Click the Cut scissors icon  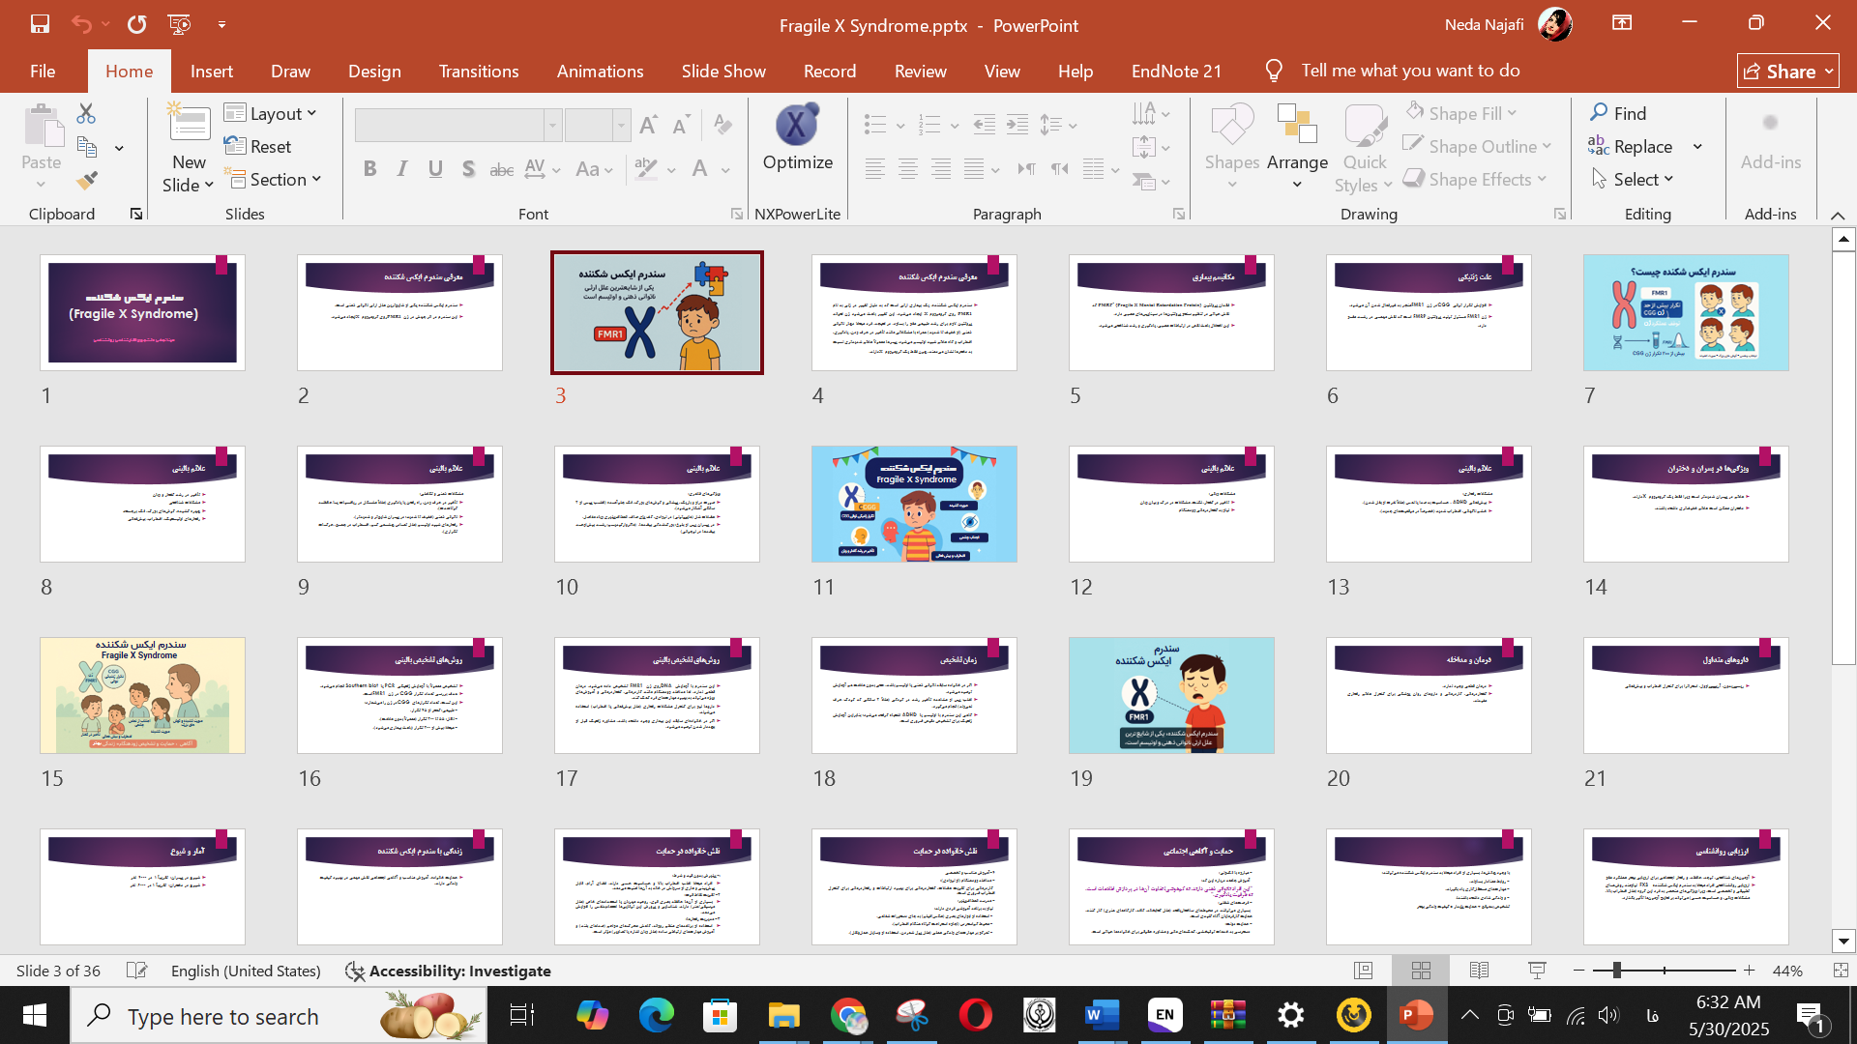(86, 114)
